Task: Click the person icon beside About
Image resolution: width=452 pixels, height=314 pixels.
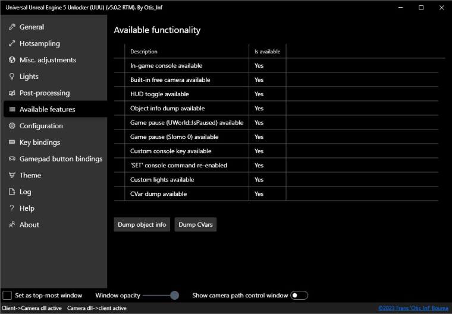Action: 12,225
